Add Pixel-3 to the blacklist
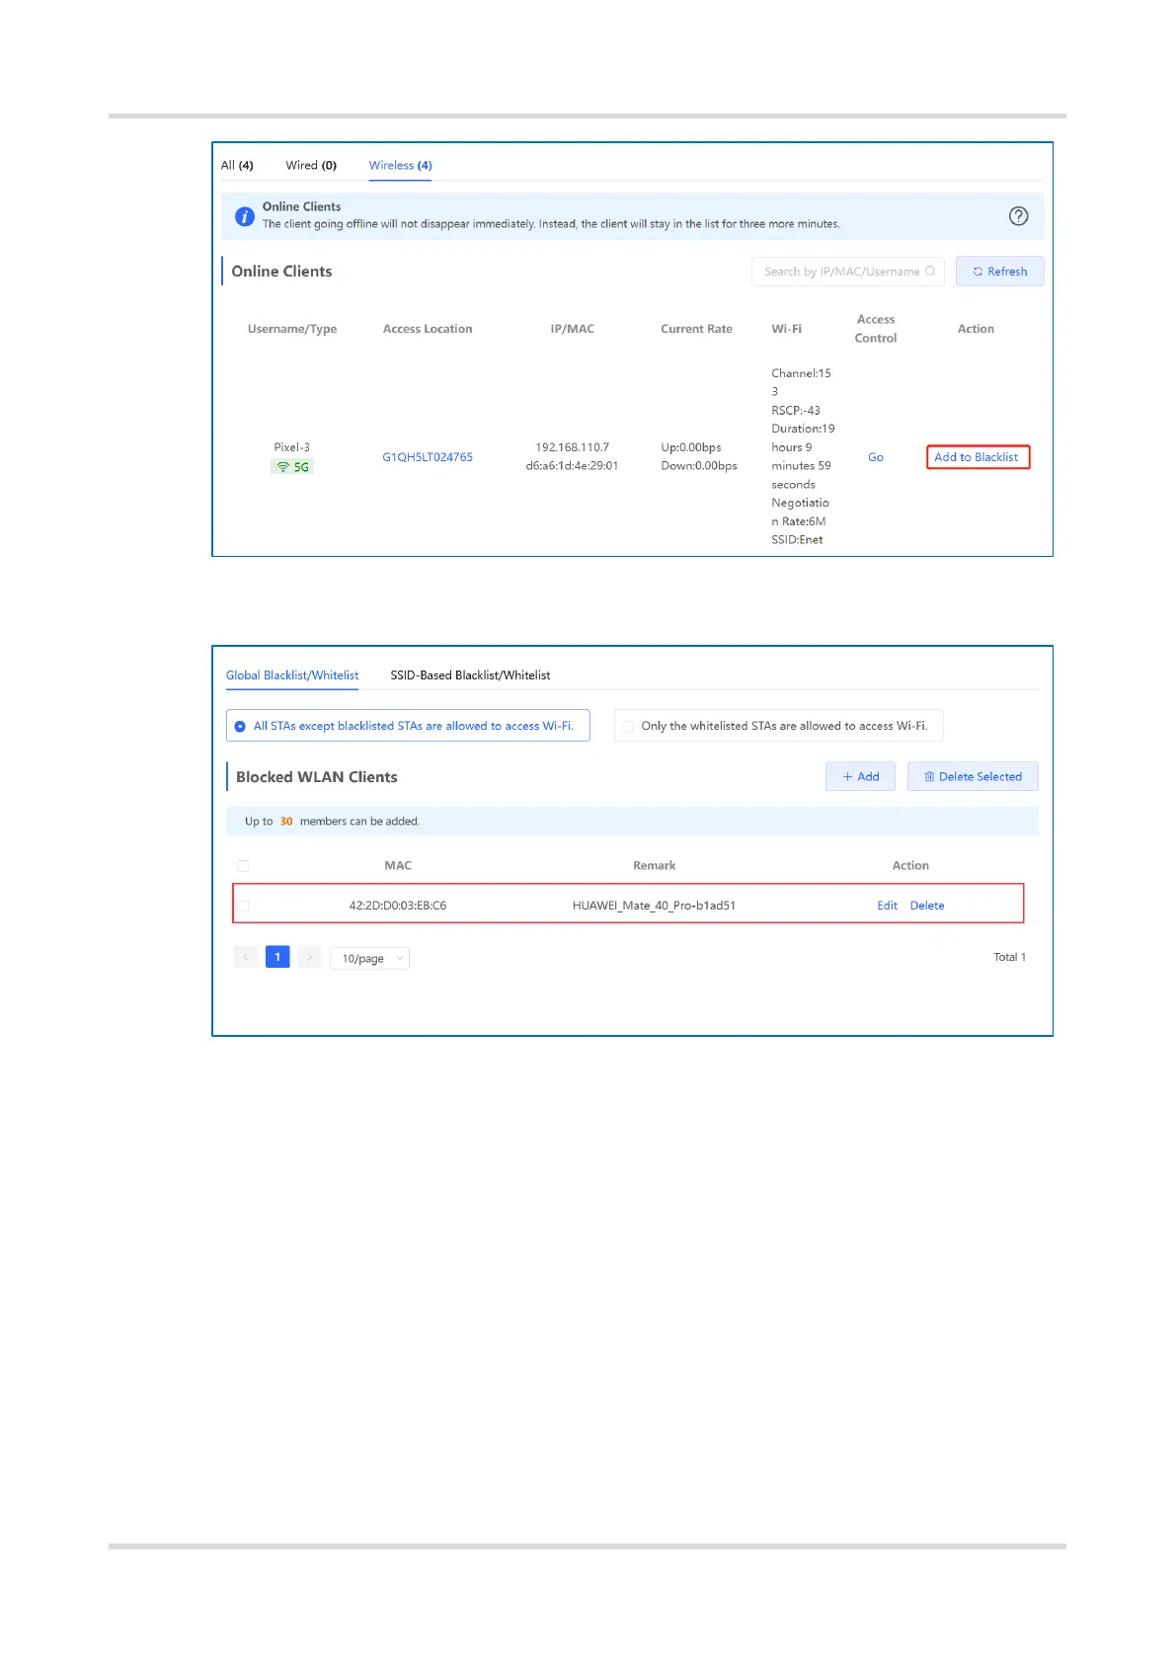The image size is (1176, 1663). pyautogui.click(x=978, y=457)
